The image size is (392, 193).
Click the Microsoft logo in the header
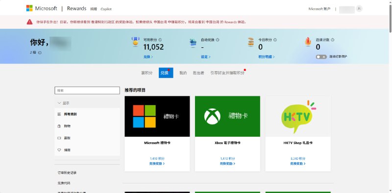pos(42,8)
